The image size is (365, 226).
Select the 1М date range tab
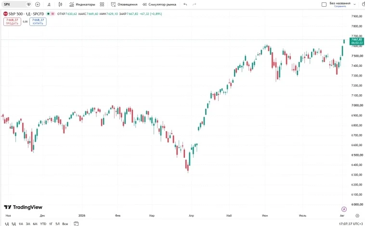pos(21,224)
